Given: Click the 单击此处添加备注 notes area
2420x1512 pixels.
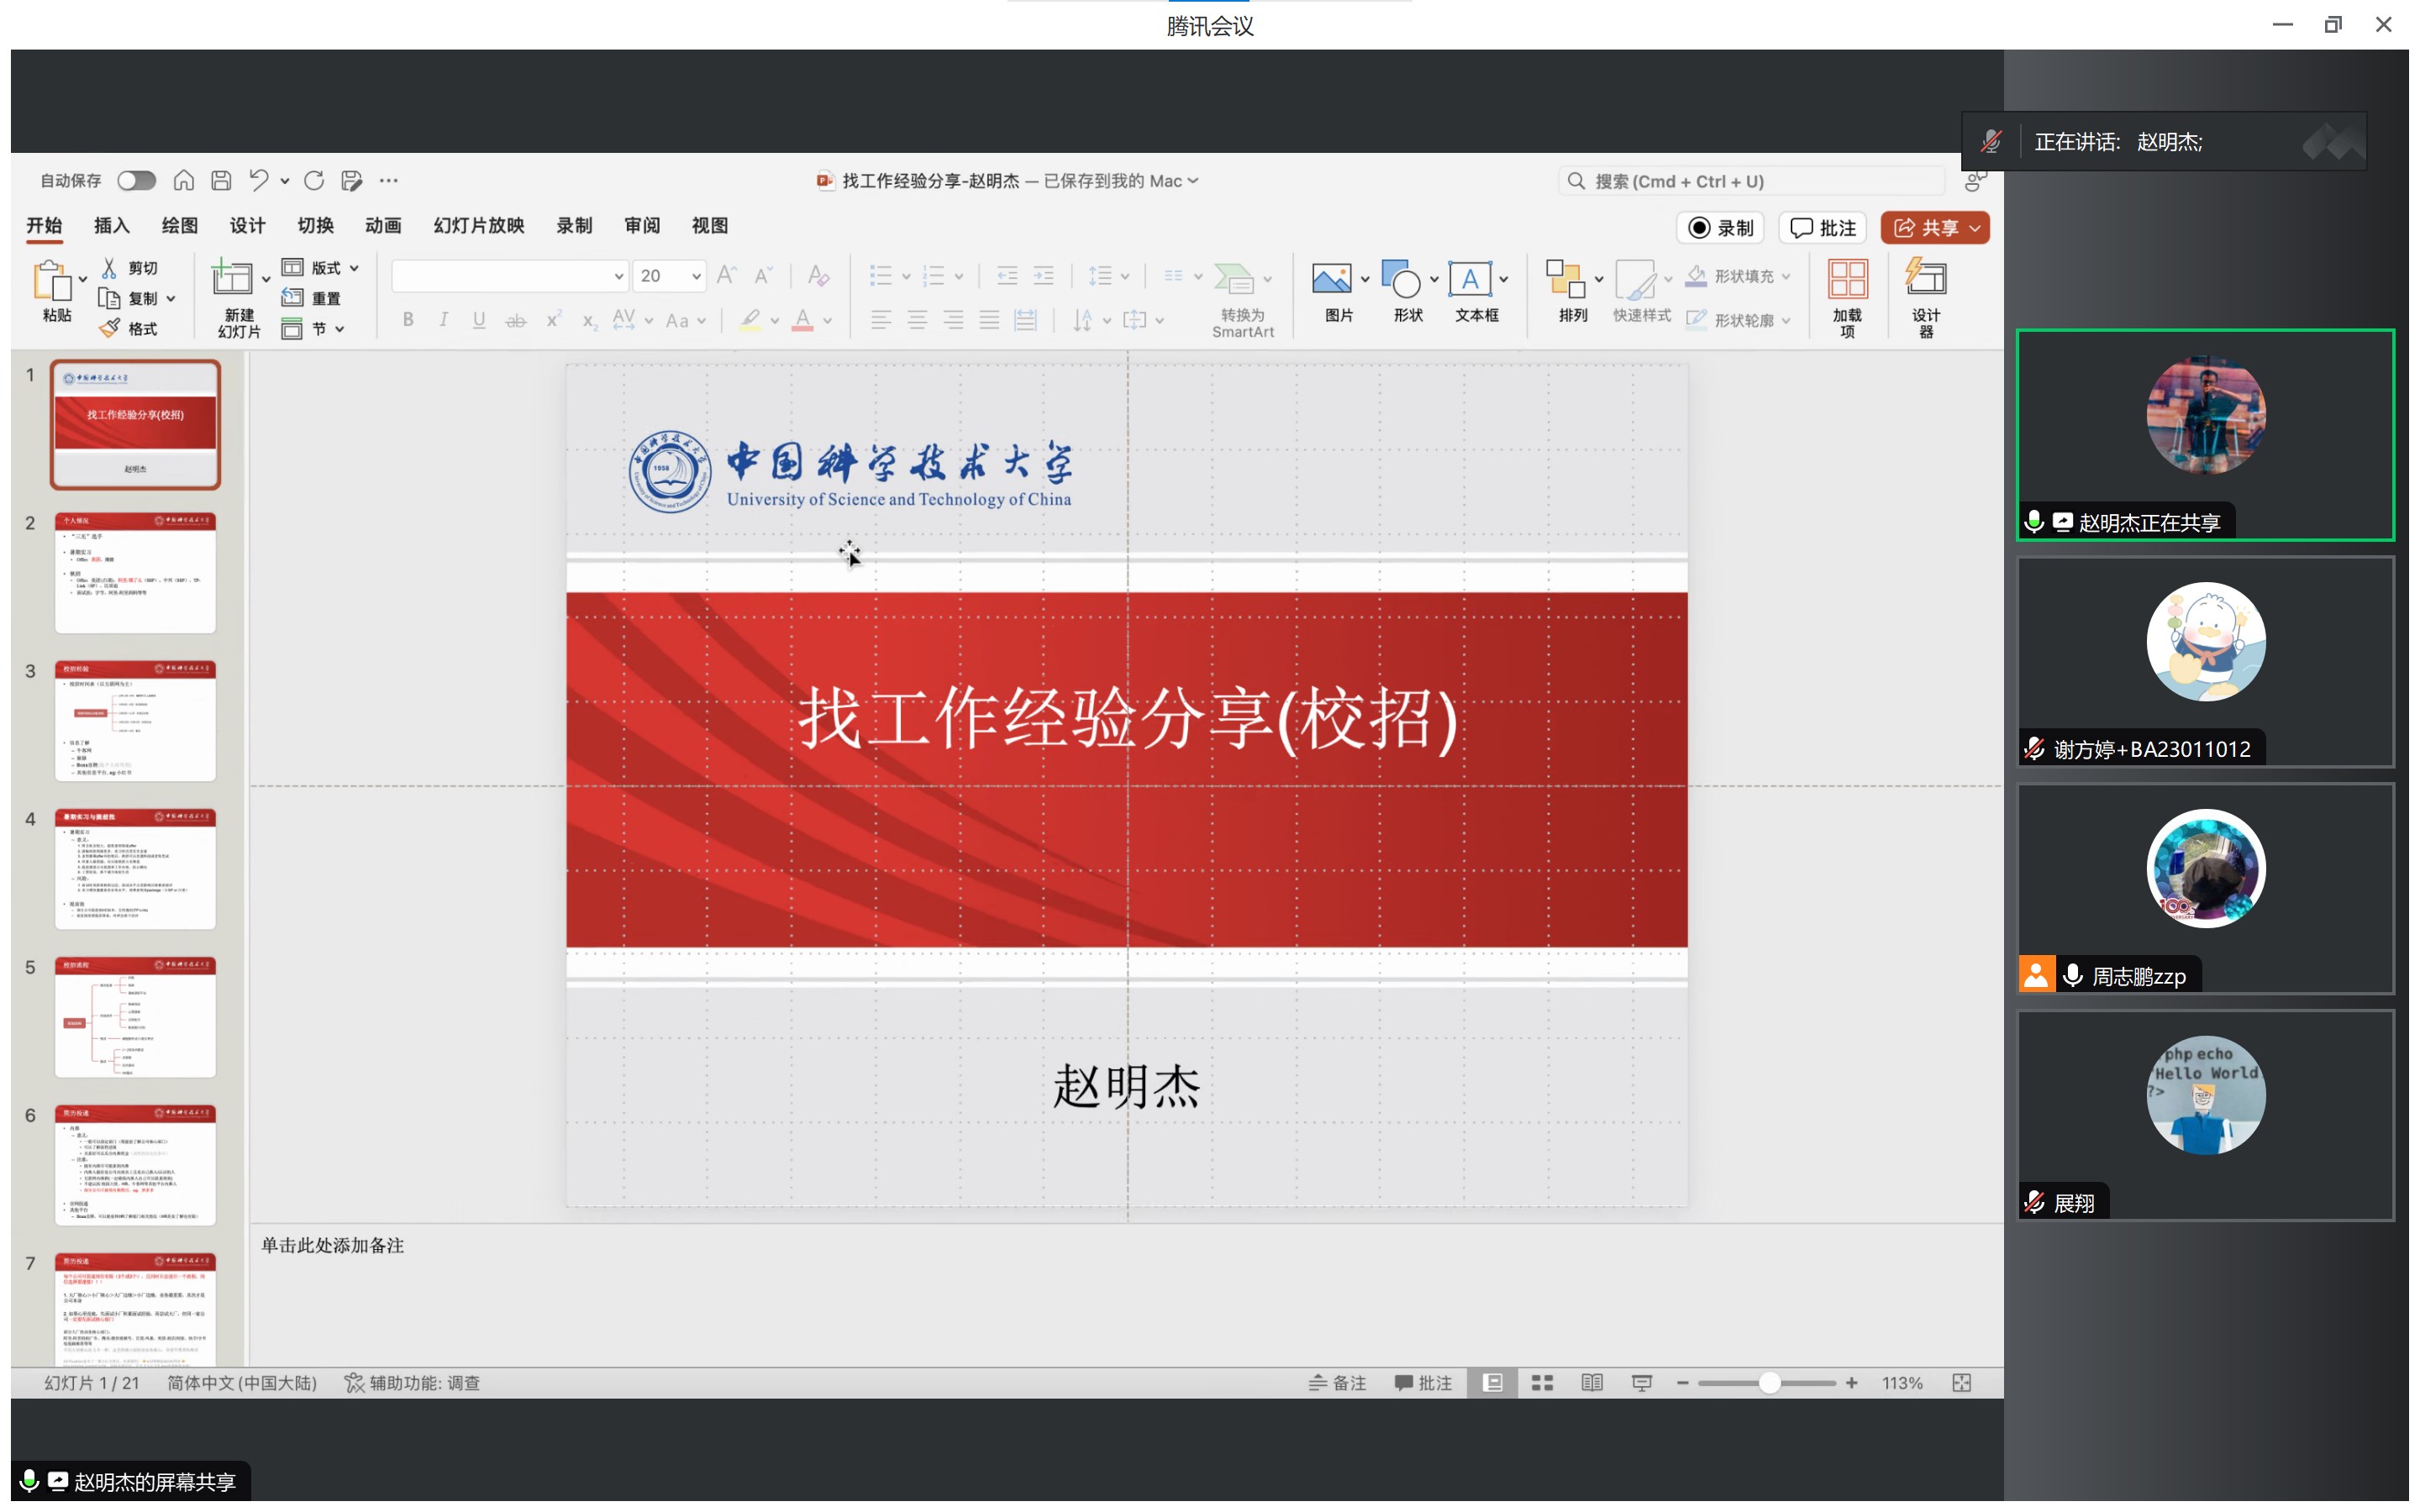Looking at the screenshot, I should point(332,1245).
